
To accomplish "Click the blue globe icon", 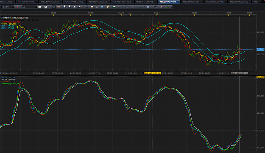I will click(x=102, y=7).
